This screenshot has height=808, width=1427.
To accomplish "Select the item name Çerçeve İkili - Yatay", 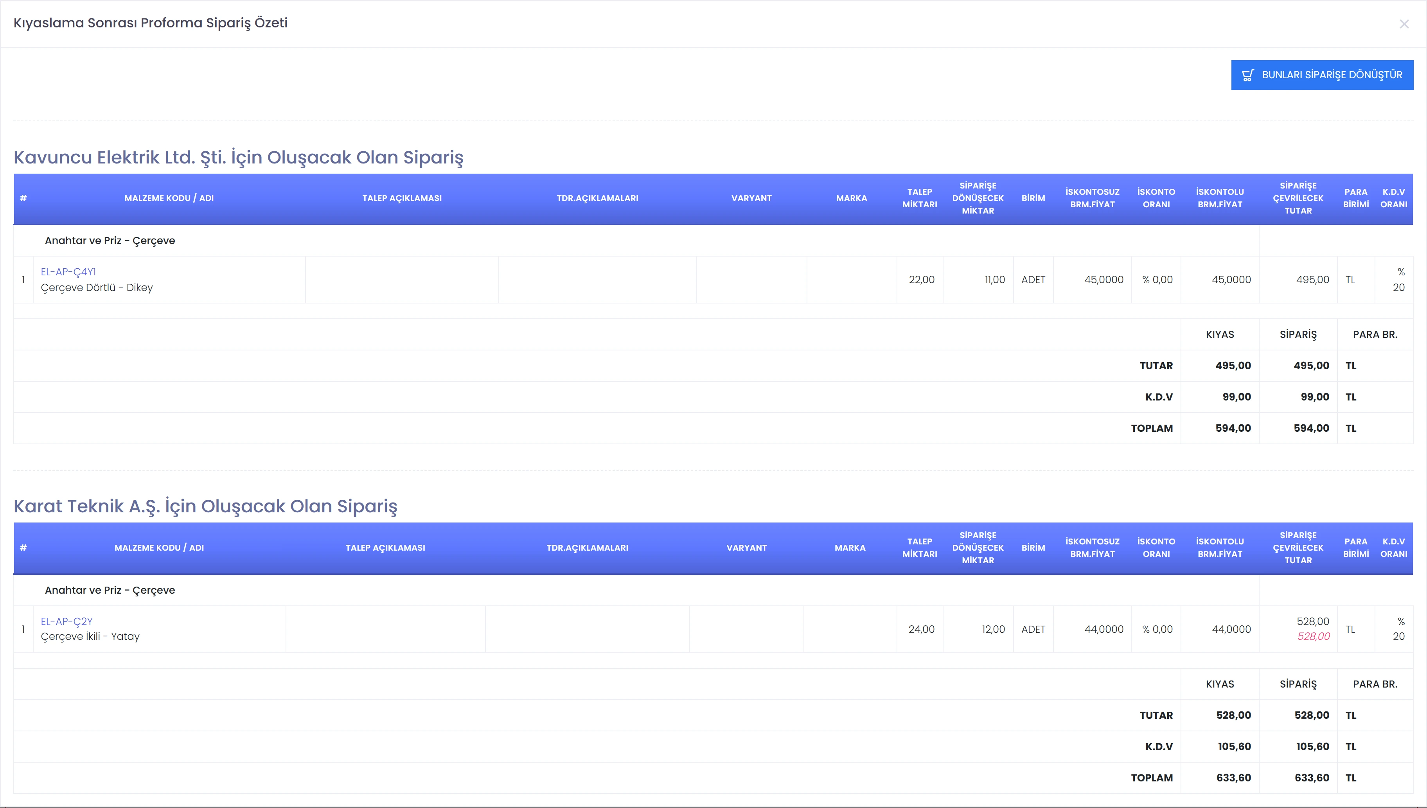I will point(90,637).
